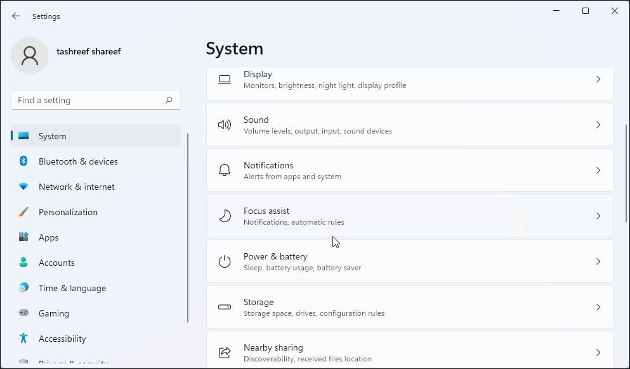
Task: Click "Monitors, brightness, night light, display profile" text
Action: click(x=325, y=85)
